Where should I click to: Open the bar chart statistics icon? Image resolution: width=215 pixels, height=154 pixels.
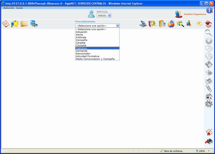(x=190, y=24)
